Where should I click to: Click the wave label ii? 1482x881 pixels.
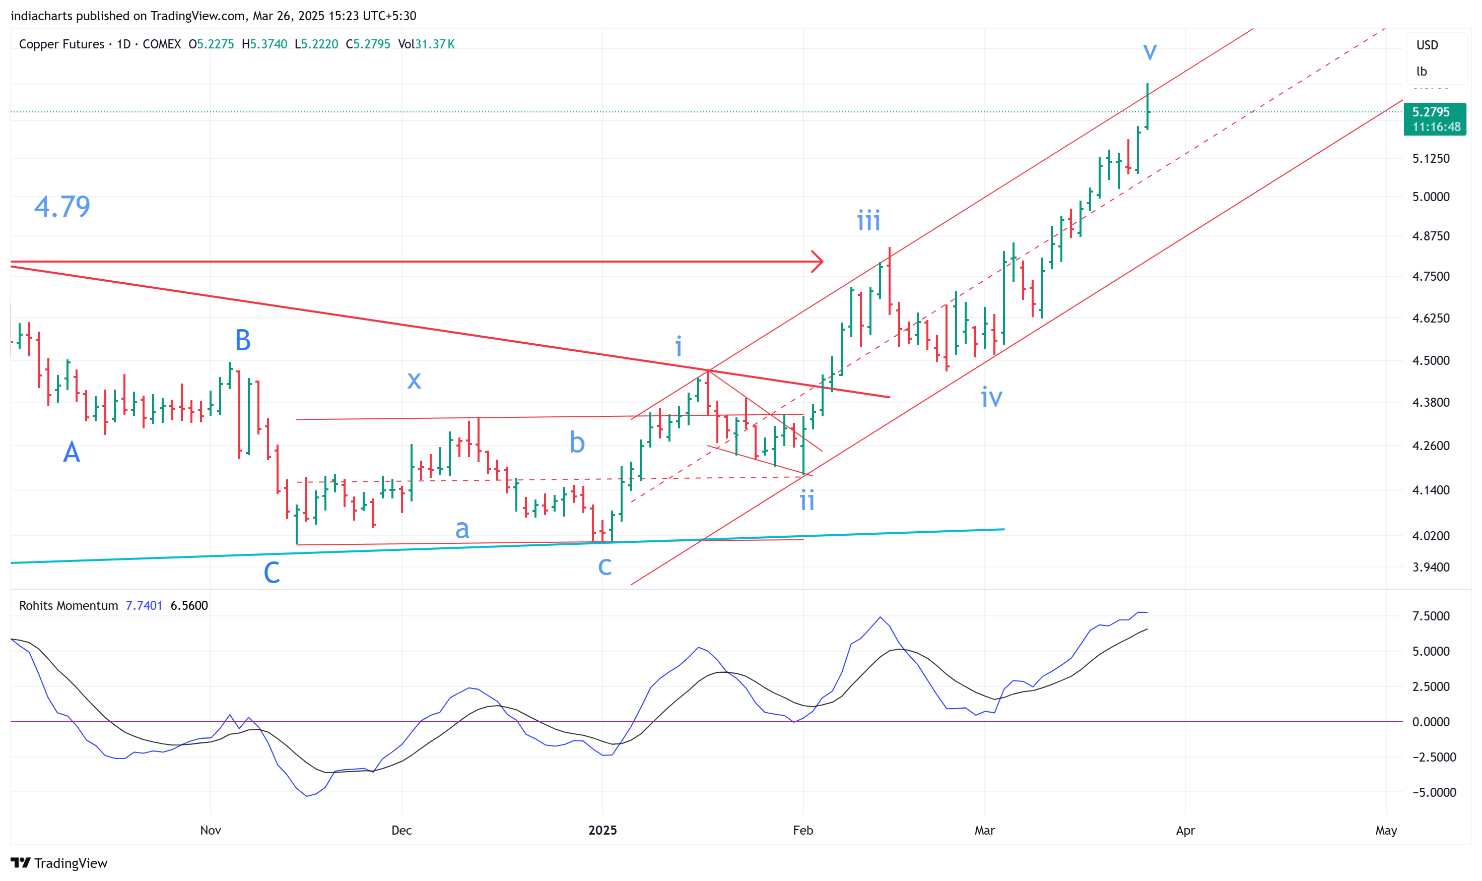click(807, 500)
